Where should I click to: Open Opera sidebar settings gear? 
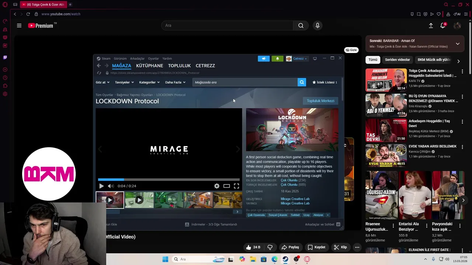[5, 94]
